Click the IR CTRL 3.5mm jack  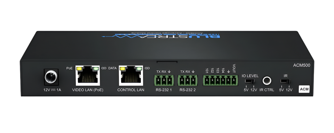[x=267, y=80]
